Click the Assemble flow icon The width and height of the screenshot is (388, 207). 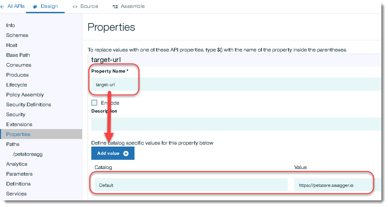click(x=115, y=7)
